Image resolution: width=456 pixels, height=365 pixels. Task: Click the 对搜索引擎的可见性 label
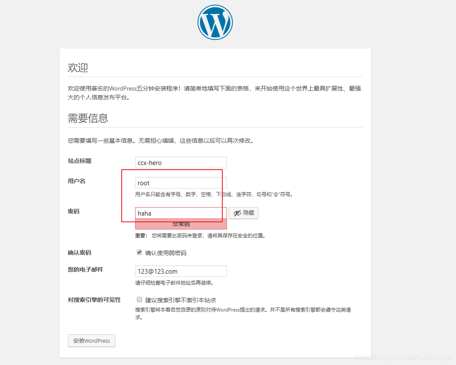94,300
